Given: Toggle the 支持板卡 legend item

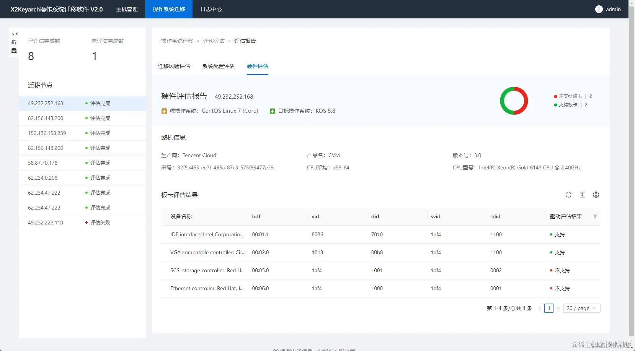Looking at the screenshot, I should click(571, 105).
